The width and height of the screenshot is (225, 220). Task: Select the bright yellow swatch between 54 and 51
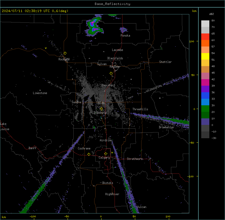click(x=205, y=56)
